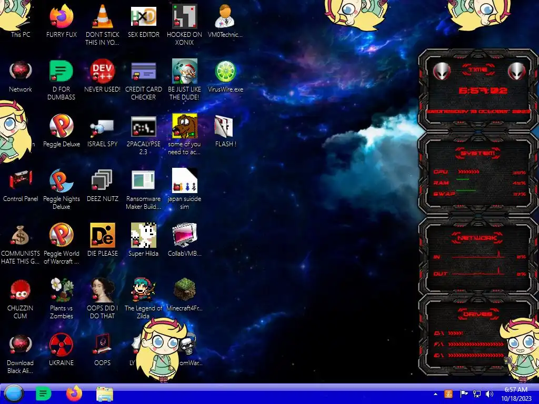Open the COMMUNISTS HATE THIS G... money bag icon

(x=21, y=244)
